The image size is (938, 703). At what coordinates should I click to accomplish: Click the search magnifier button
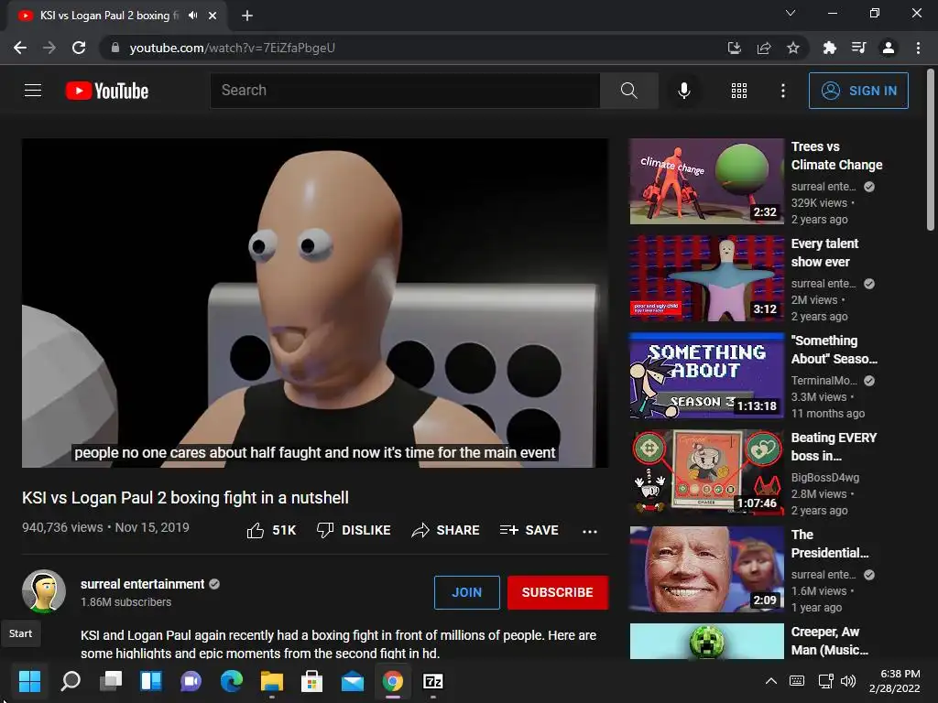click(x=628, y=91)
